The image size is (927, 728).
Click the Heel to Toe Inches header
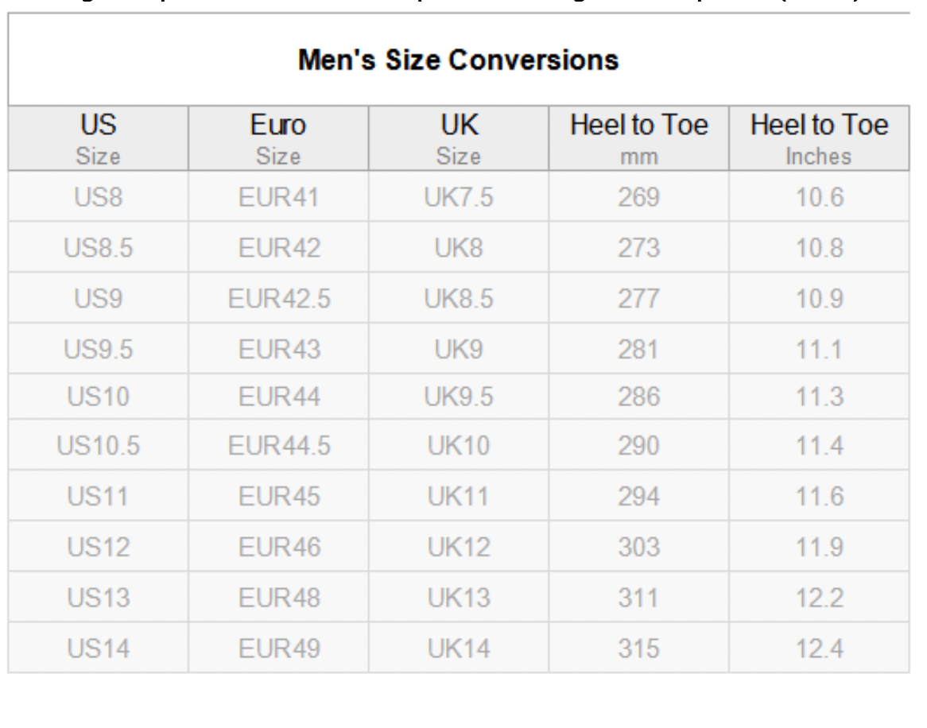[820, 139]
